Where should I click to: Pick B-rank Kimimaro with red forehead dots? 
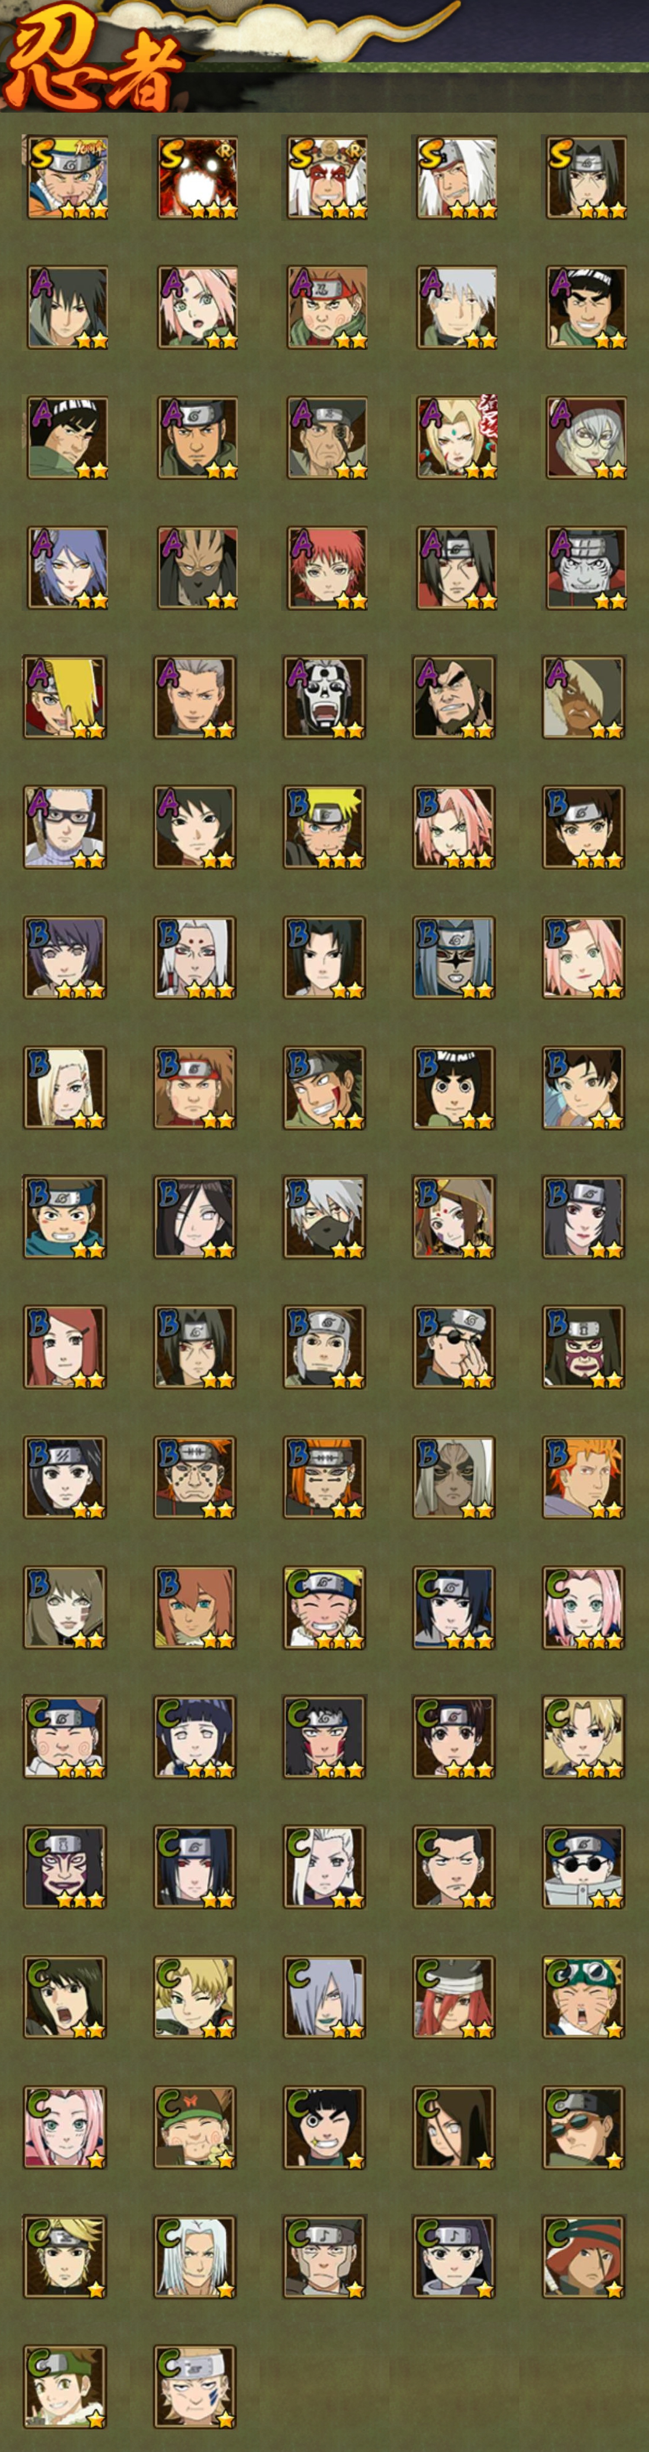coord(195,957)
